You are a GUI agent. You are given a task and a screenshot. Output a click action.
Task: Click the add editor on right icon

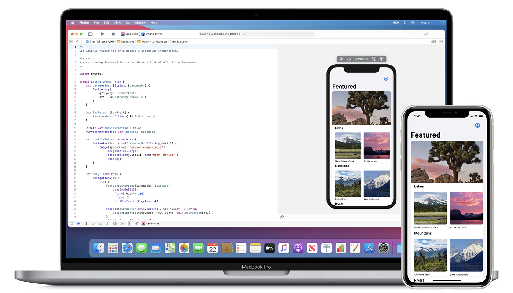[x=441, y=41]
